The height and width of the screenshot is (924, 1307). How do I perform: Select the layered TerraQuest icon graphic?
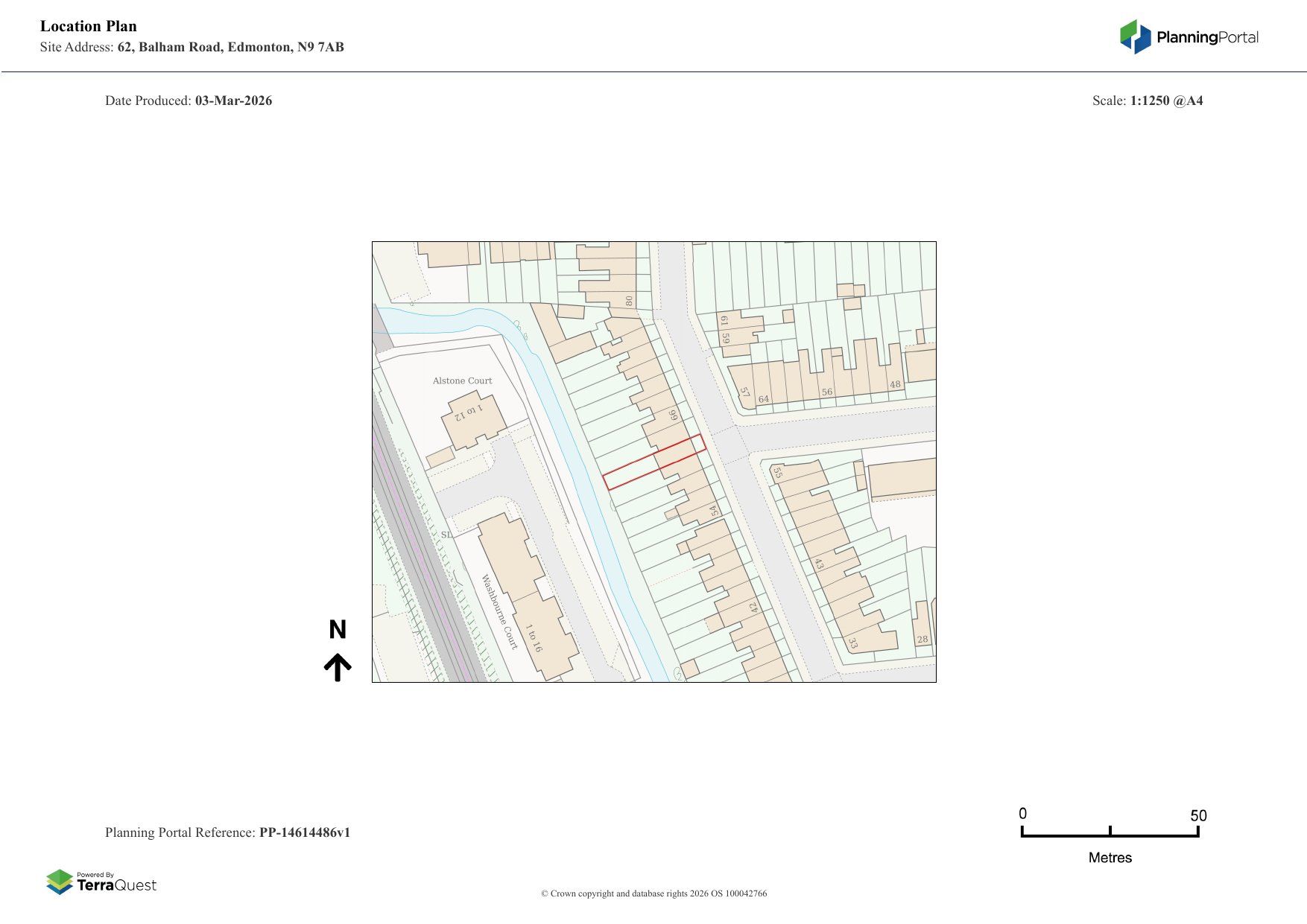pos(60,882)
